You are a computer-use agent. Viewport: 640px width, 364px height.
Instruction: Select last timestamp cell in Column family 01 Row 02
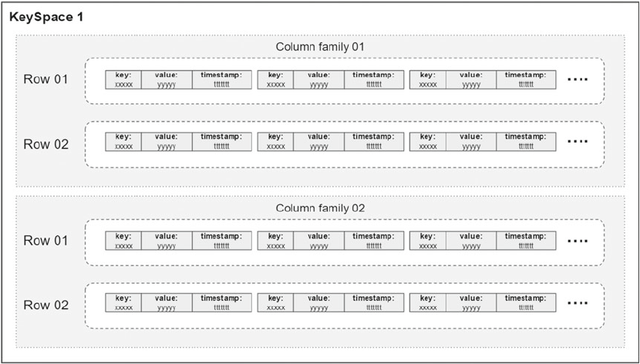tap(526, 142)
